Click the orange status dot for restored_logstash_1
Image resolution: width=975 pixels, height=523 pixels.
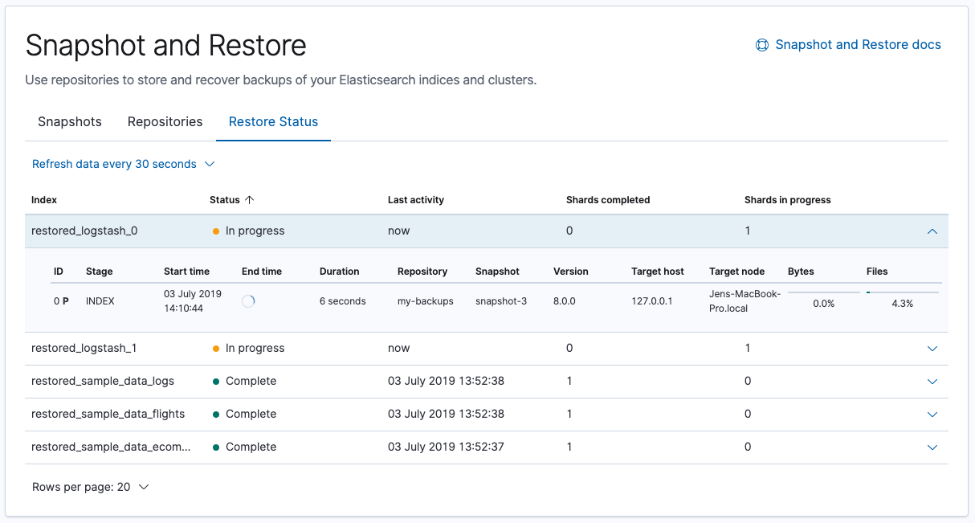(216, 349)
